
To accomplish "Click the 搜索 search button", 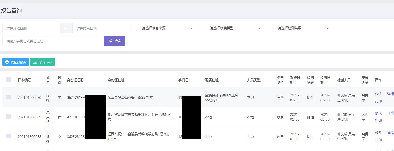I will pyautogui.click(x=115, y=41).
